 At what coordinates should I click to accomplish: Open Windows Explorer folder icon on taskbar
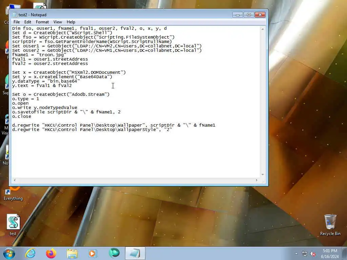(x=72, y=253)
